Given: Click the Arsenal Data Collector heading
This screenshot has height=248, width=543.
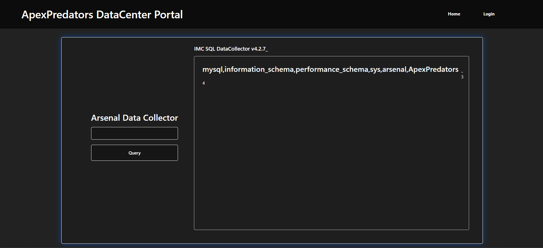Looking at the screenshot, I should [x=134, y=118].
